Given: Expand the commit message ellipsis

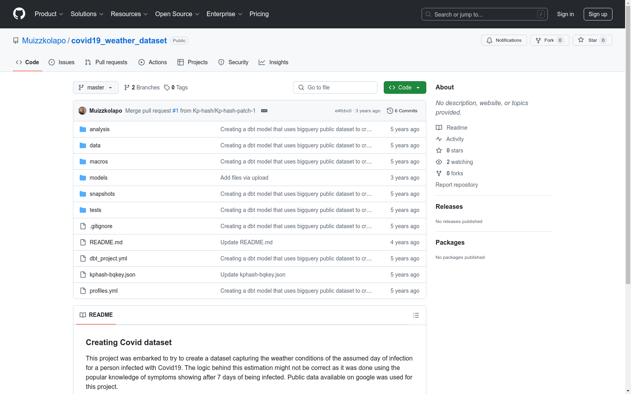Looking at the screenshot, I should (264, 111).
